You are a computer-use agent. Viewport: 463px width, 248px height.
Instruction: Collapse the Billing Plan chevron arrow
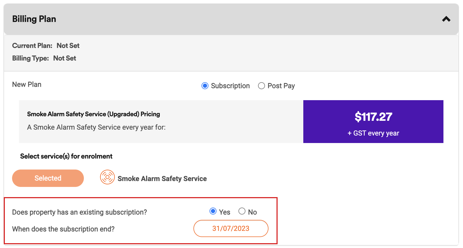point(446,19)
